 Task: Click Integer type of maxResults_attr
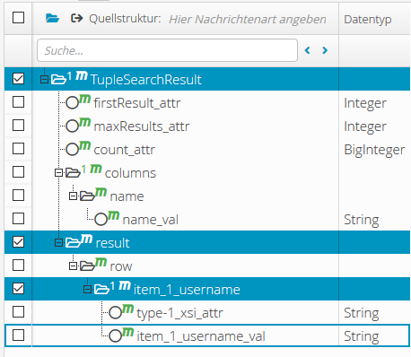[365, 126]
